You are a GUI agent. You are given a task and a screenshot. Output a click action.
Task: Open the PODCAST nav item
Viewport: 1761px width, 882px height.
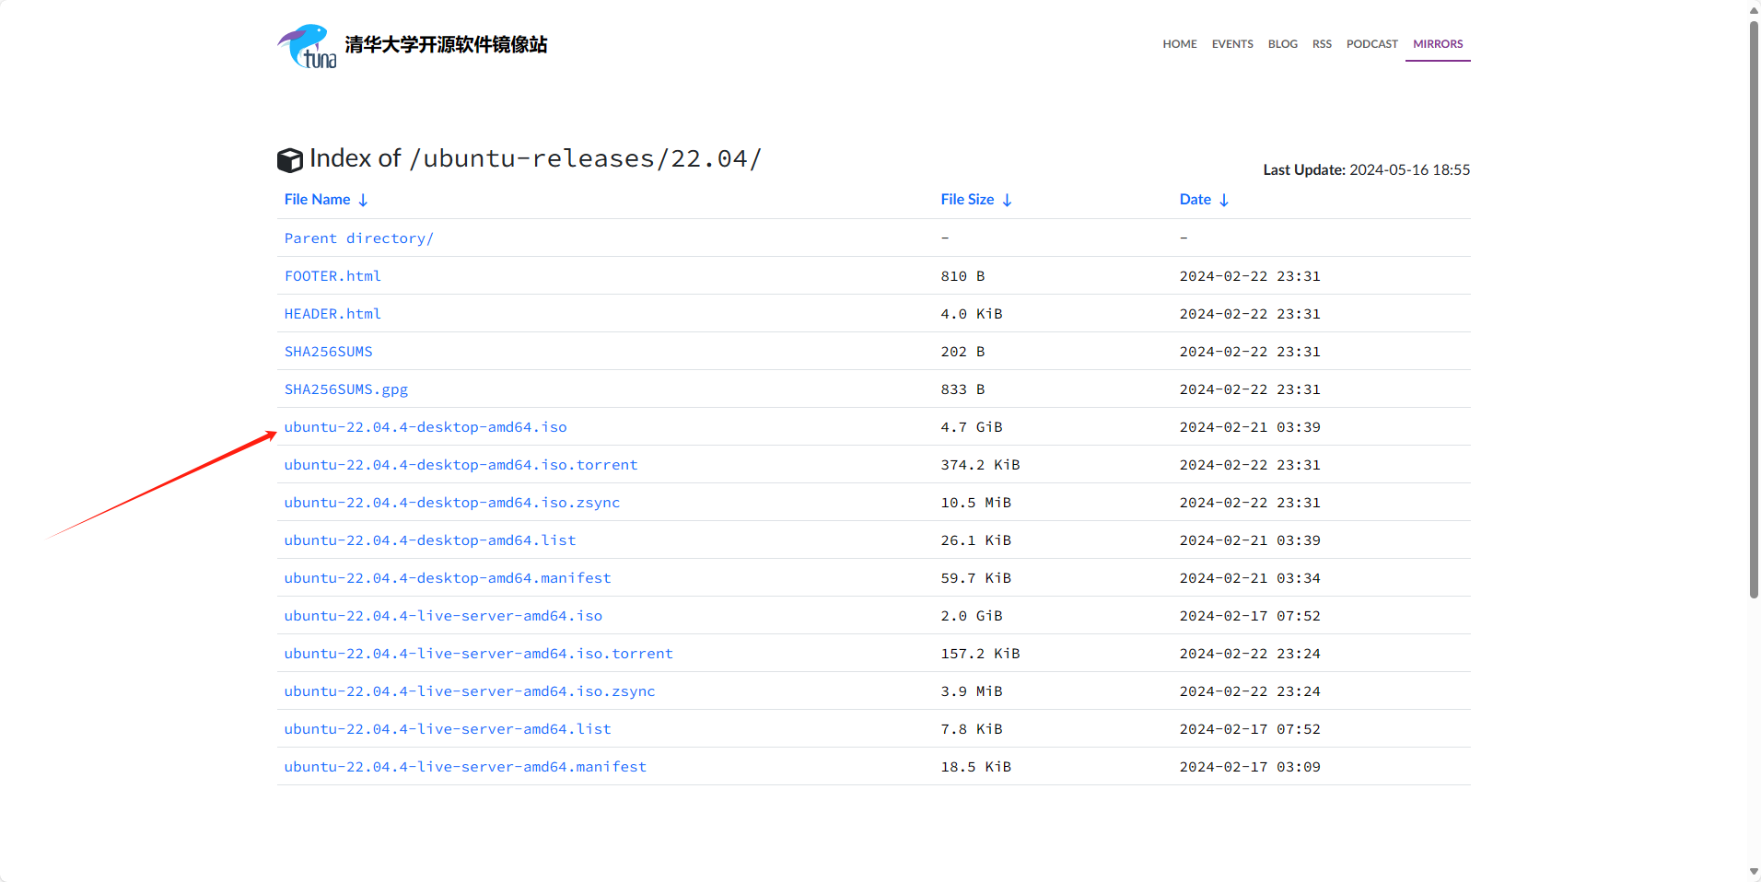coord(1371,44)
